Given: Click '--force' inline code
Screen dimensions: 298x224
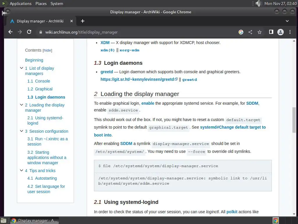Looking at the screenshot, I should [x=196, y=152].
